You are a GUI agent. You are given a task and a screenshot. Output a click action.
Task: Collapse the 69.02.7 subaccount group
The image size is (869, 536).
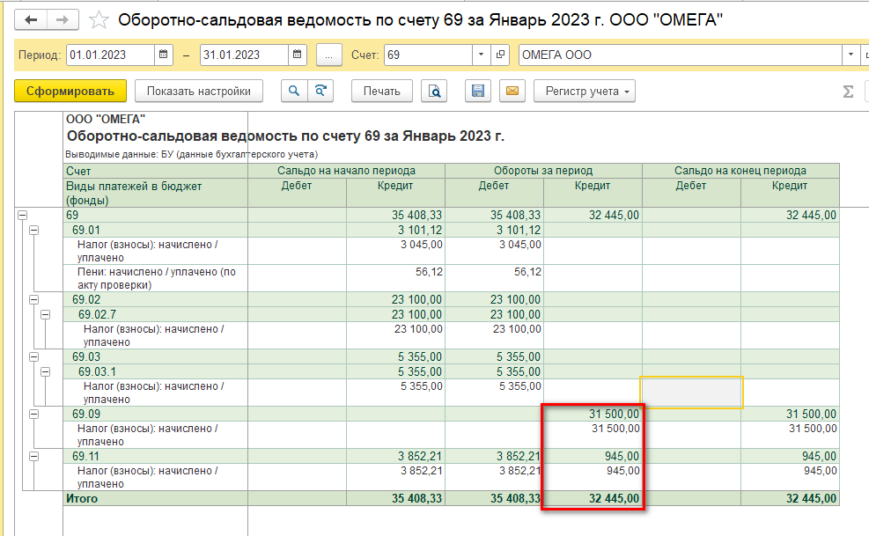click(46, 315)
